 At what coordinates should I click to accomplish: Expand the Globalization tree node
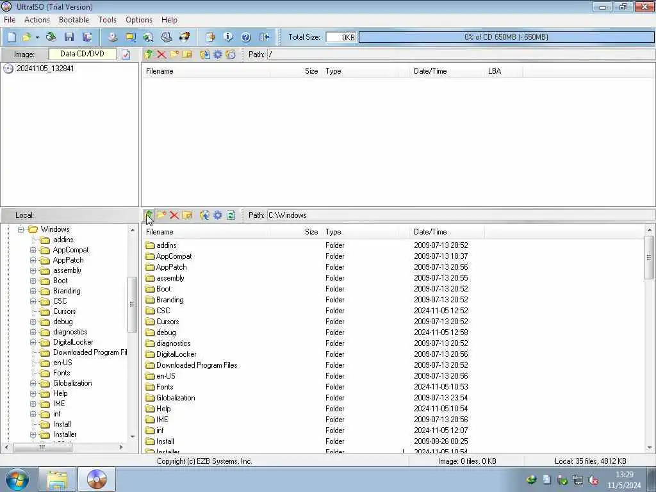(33, 383)
